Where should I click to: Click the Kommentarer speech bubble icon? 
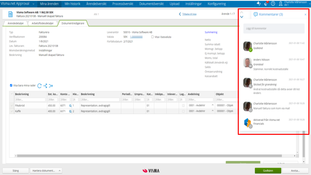tap(256, 14)
